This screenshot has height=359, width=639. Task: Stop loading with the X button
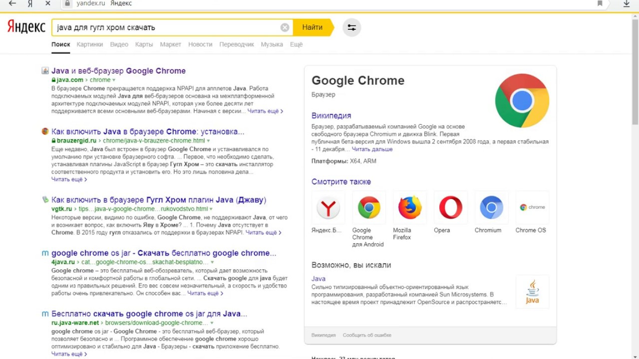tap(47, 3)
